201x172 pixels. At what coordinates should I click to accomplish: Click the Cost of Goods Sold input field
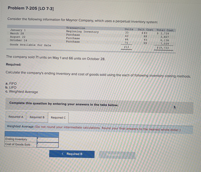(48, 145)
